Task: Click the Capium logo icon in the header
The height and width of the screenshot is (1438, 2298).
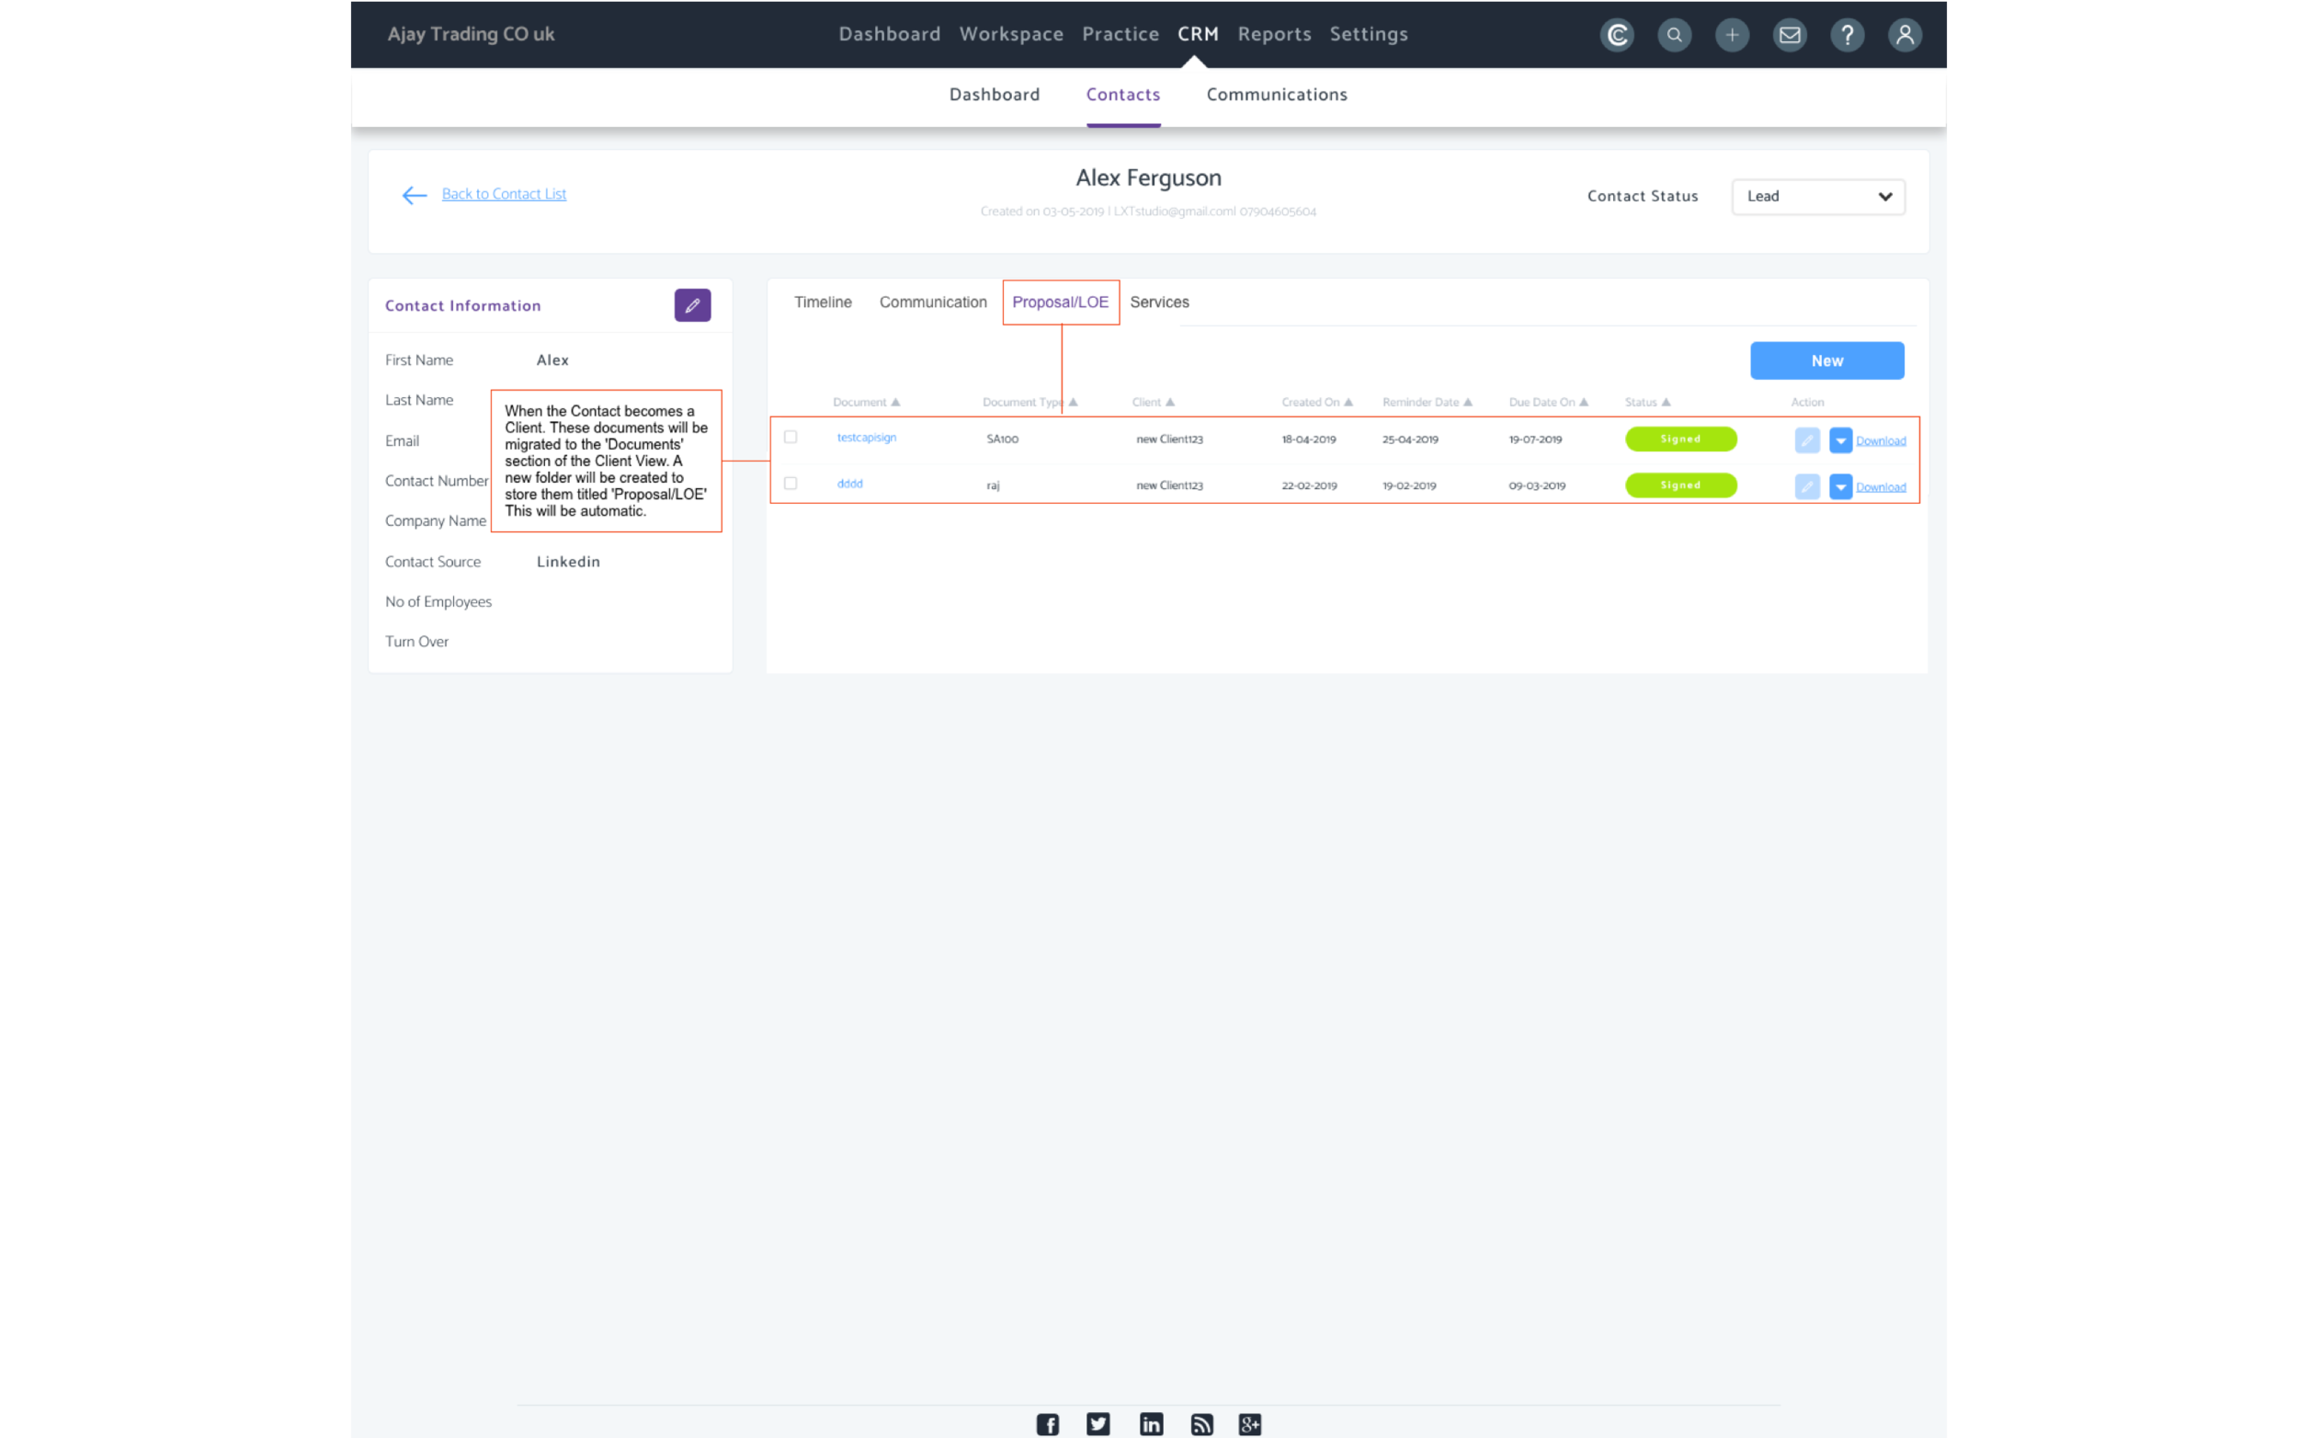Action: [1616, 34]
